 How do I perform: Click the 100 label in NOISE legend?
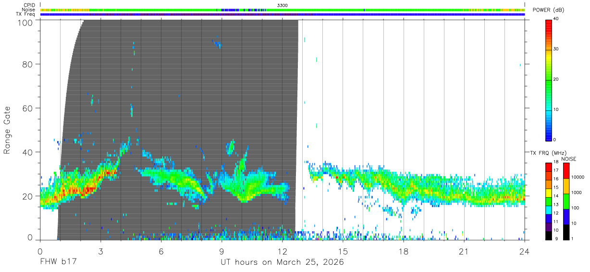tap(575, 208)
